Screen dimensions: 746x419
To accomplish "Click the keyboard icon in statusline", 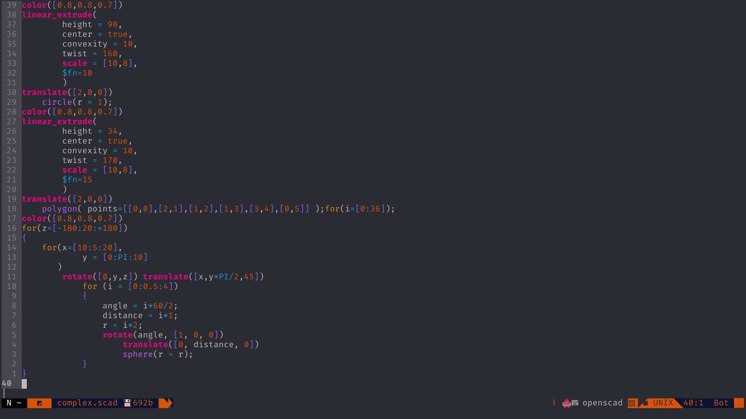I will (575, 403).
